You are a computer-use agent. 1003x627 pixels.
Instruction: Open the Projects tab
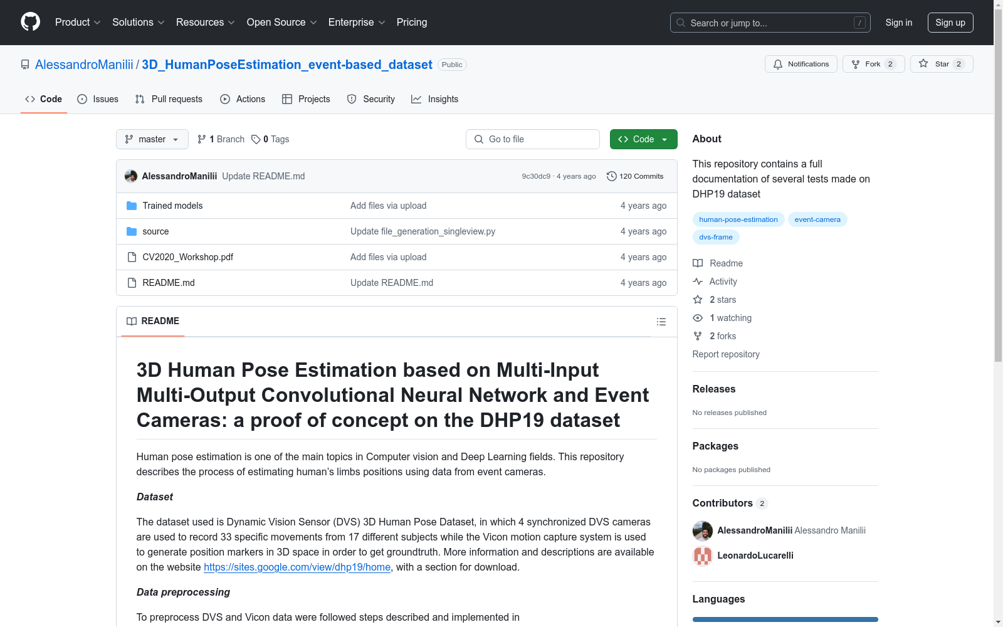pyautogui.click(x=306, y=99)
